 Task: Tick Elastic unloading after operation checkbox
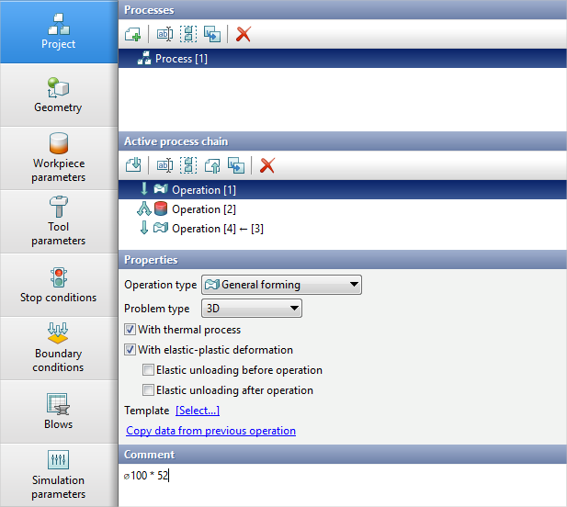click(x=149, y=390)
